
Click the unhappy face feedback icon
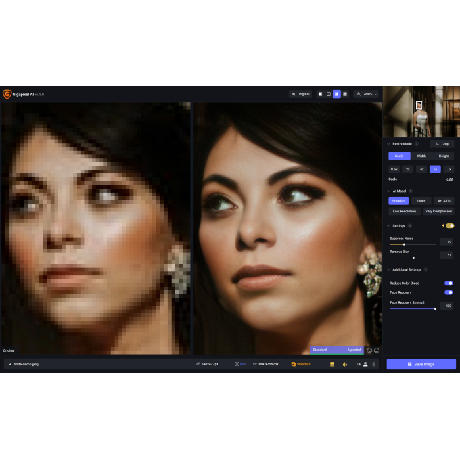tap(377, 350)
